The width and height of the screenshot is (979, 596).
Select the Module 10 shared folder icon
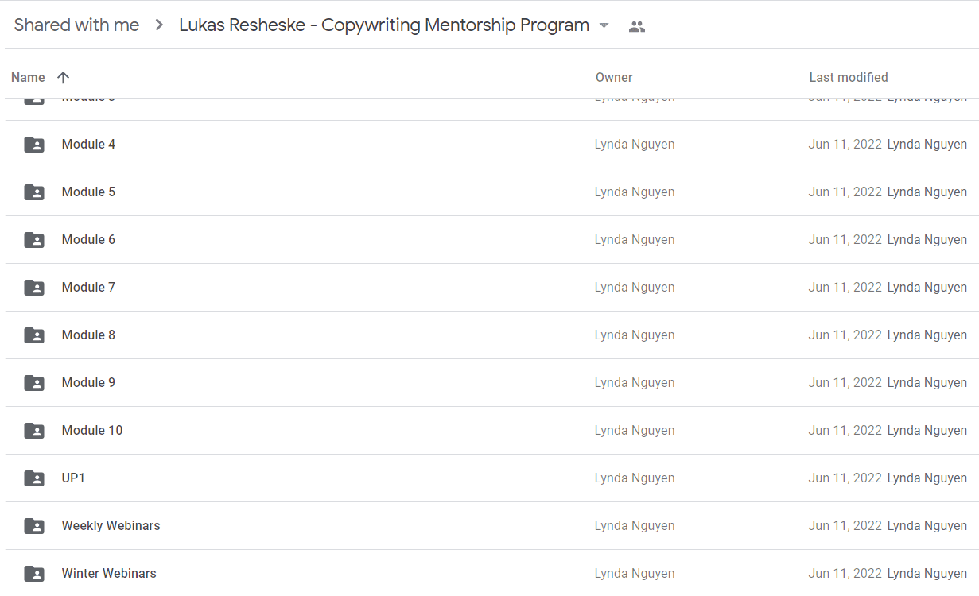(x=34, y=431)
